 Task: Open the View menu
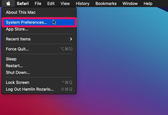[x=65, y=4]
